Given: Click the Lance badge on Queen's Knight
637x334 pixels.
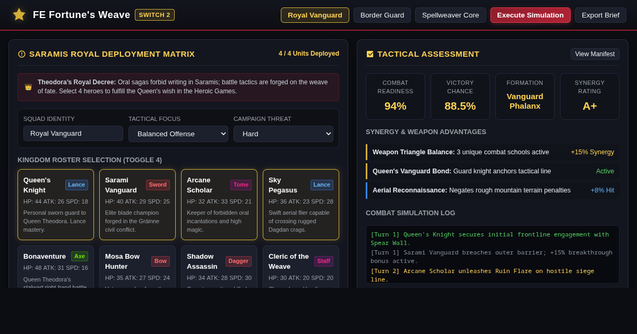Looking at the screenshot, I should pos(76,185).
